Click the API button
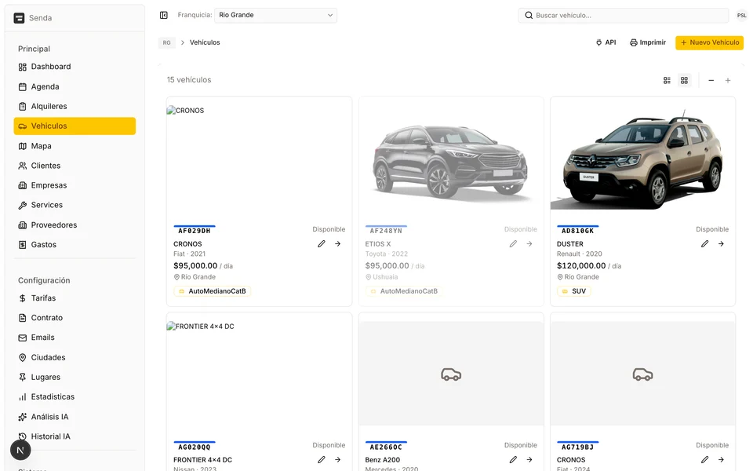Image resolution: width=753 pixels, height=471 pixels. (606, 42)
